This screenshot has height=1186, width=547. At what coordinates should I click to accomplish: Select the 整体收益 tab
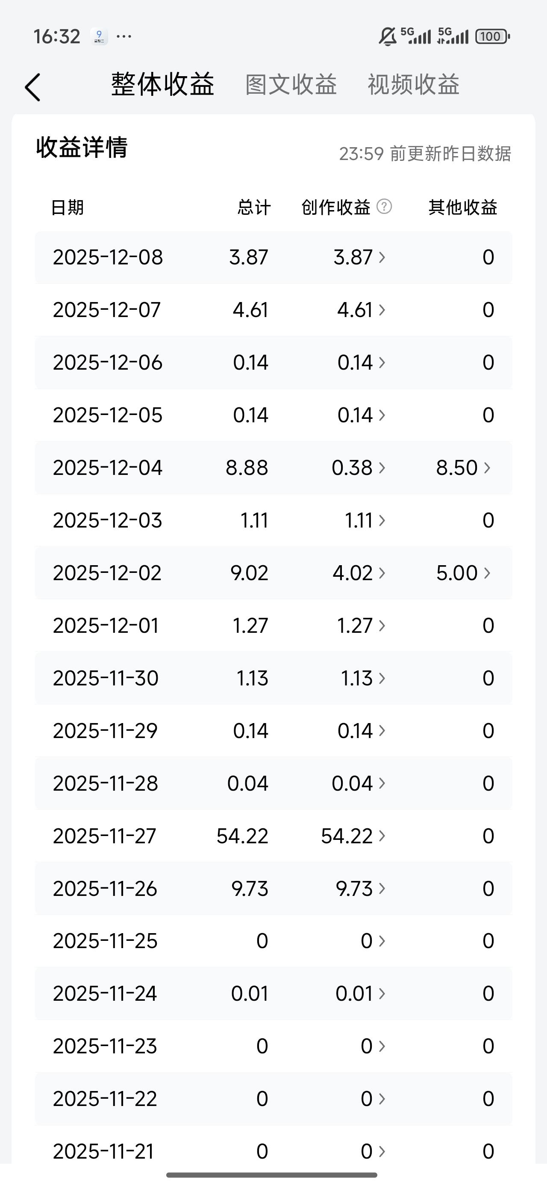162,85
